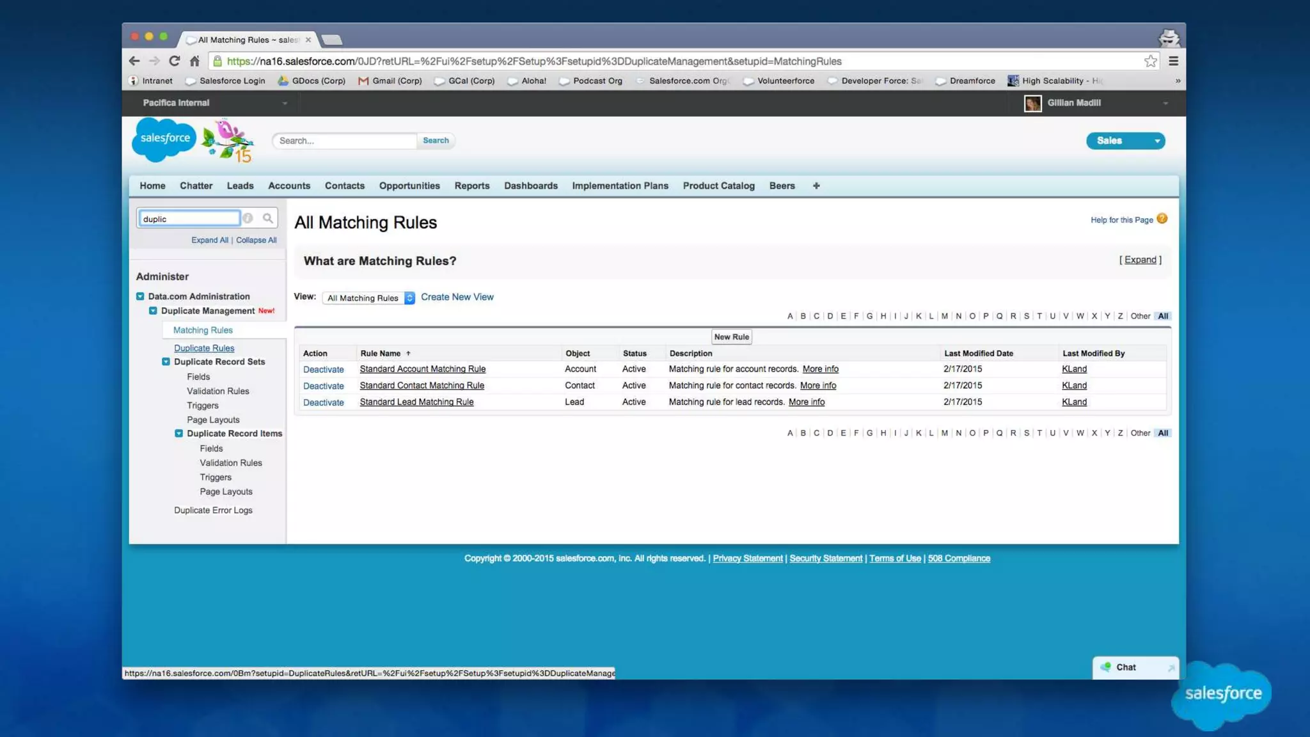This screenshot has width=1310, height=737.
Task: Click the New Rule button
Action: tap(731, 337)
